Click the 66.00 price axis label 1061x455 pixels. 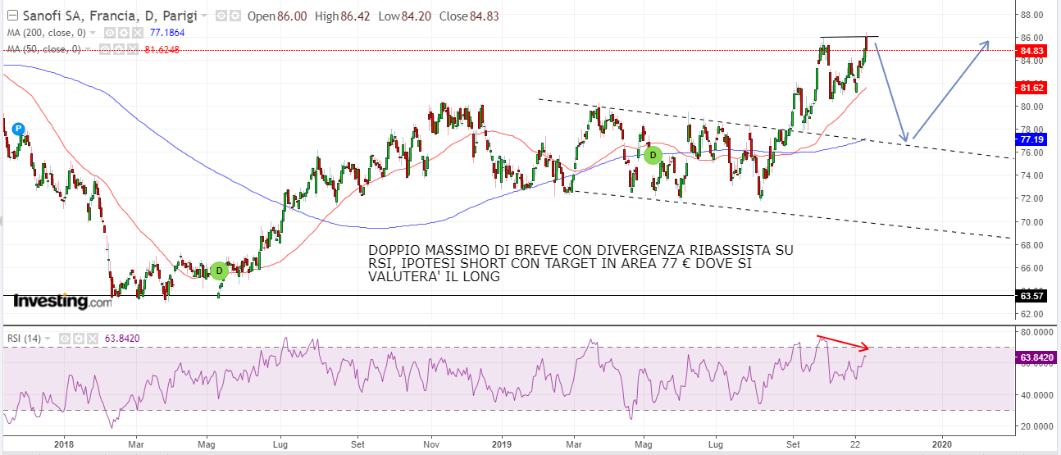click(x=1031, y=268)
